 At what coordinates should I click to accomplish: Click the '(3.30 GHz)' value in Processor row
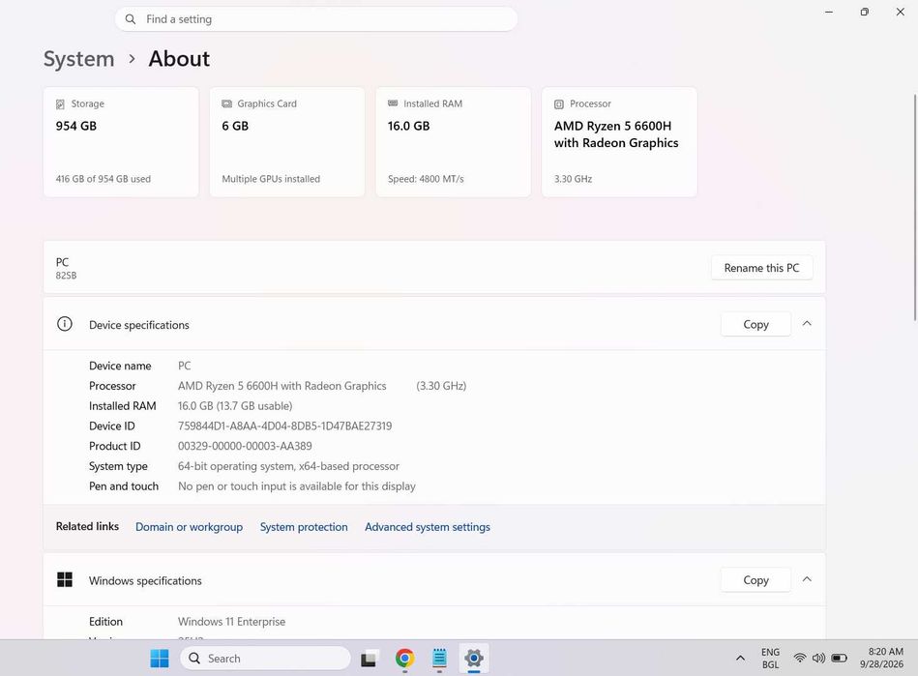pyautogui.click(x=441, y=386)
